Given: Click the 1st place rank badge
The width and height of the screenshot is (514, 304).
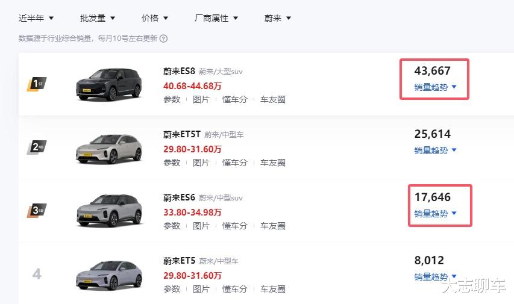Looking at the screenshot, I should [x=36, y=84].
